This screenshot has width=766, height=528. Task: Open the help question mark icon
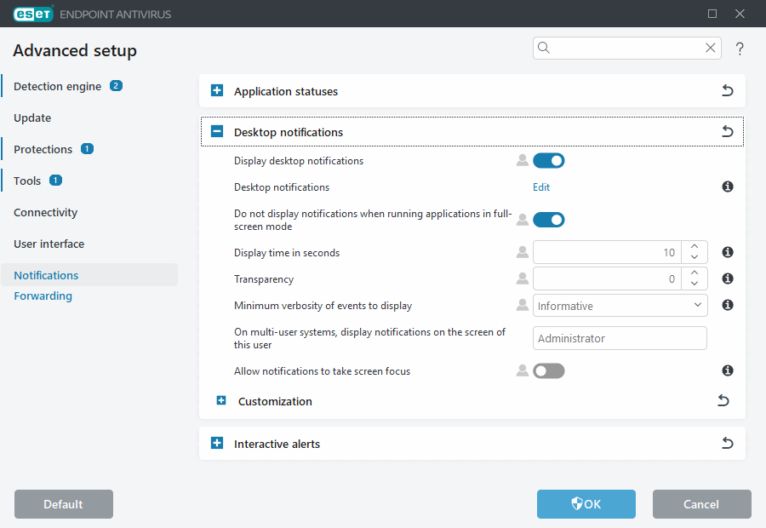click(740, 49)
